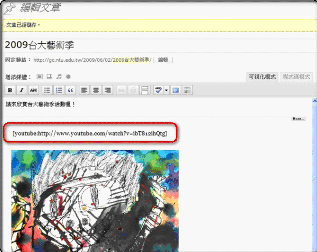317x252 pixels.
Task: Click the permalink slug 2009台大藝術季
Action: [x=131, y=60]
